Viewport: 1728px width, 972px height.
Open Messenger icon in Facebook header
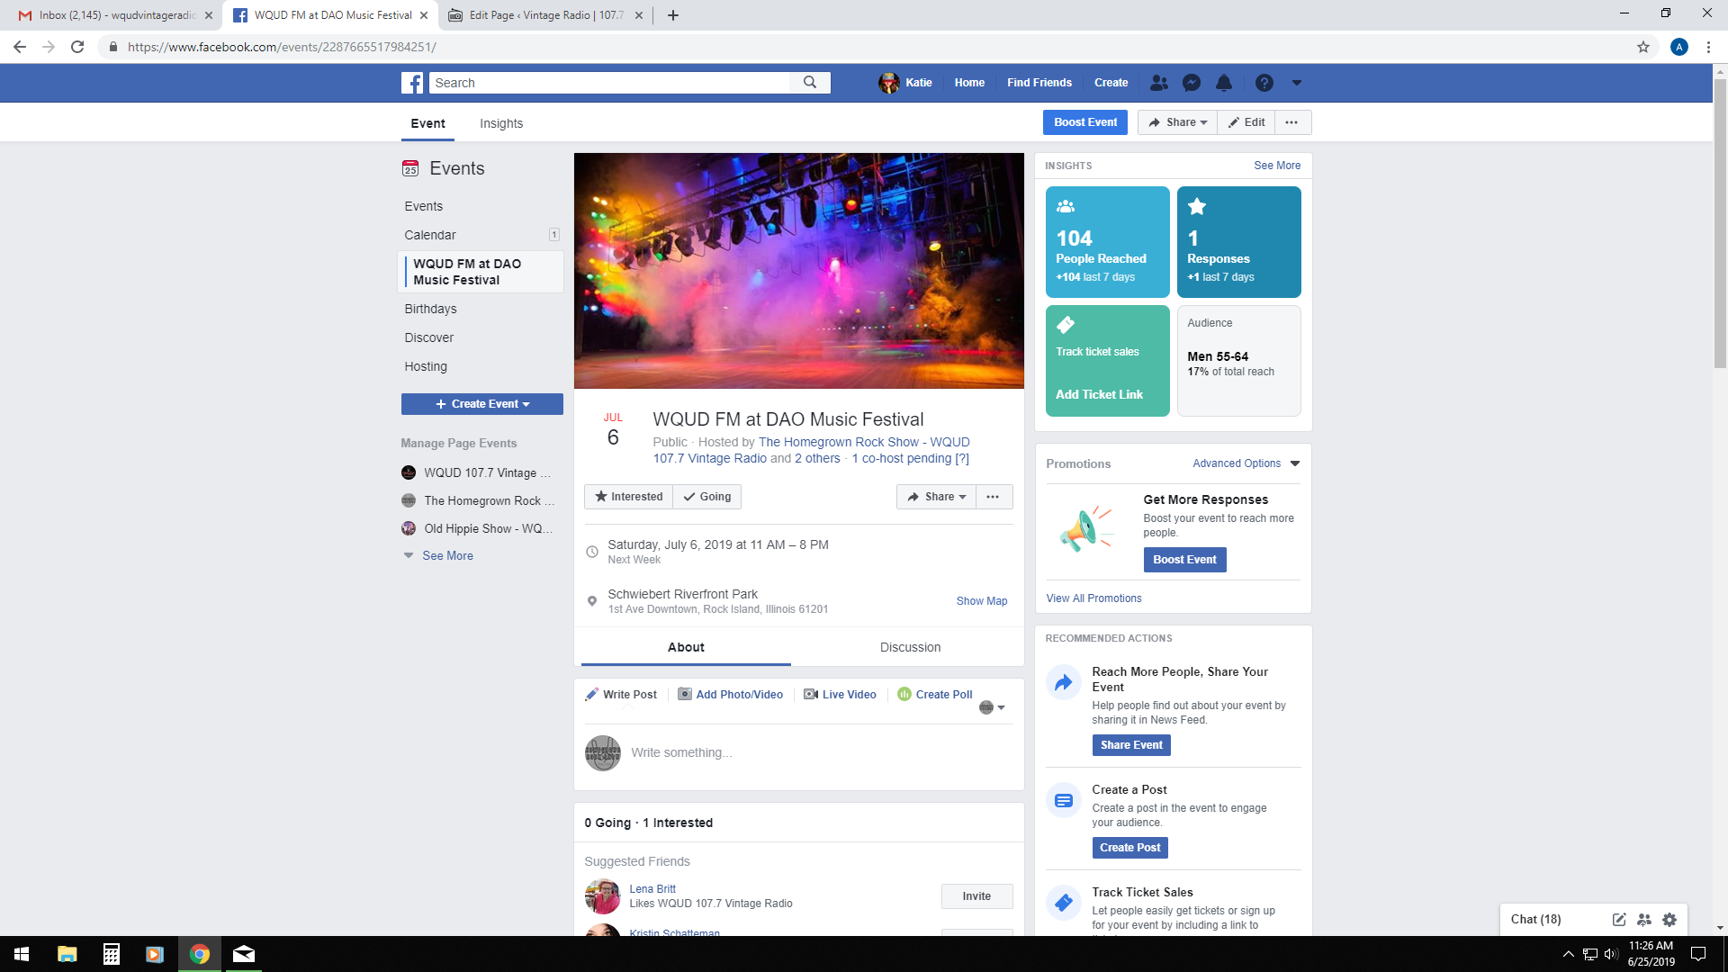click(x=1191, y=83)
